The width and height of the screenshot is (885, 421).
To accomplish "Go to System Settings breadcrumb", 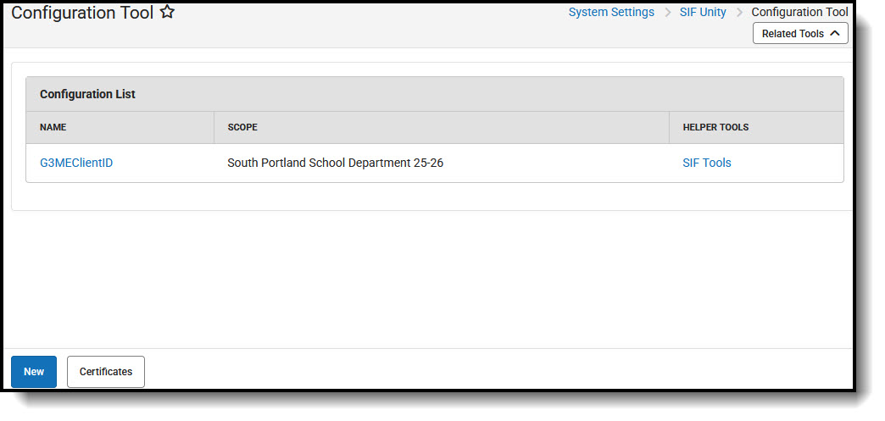I will pyautogui.click(x=611, y=13).
